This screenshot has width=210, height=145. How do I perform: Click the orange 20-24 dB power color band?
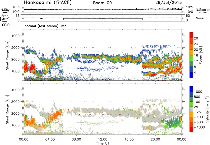191,46
